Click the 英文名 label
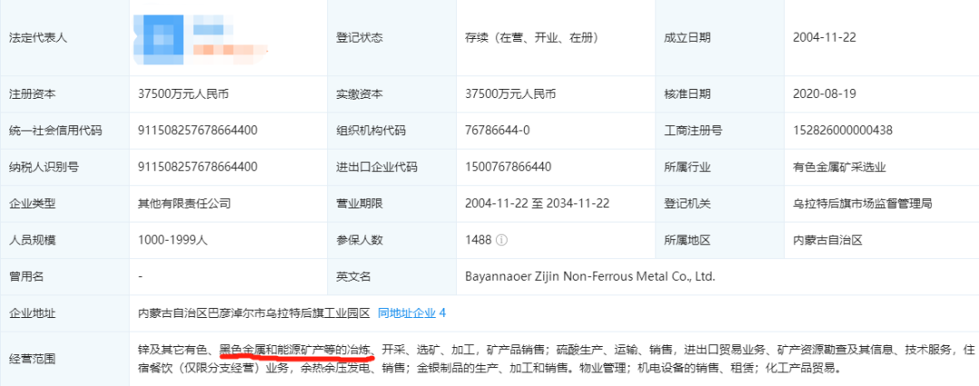 (x=354, y=276)
